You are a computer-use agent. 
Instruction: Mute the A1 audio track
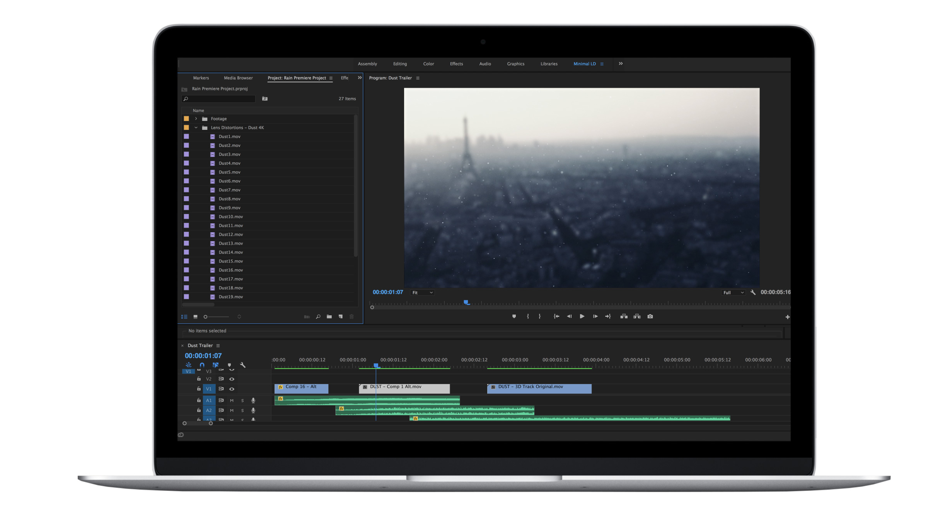pos(232,401)
